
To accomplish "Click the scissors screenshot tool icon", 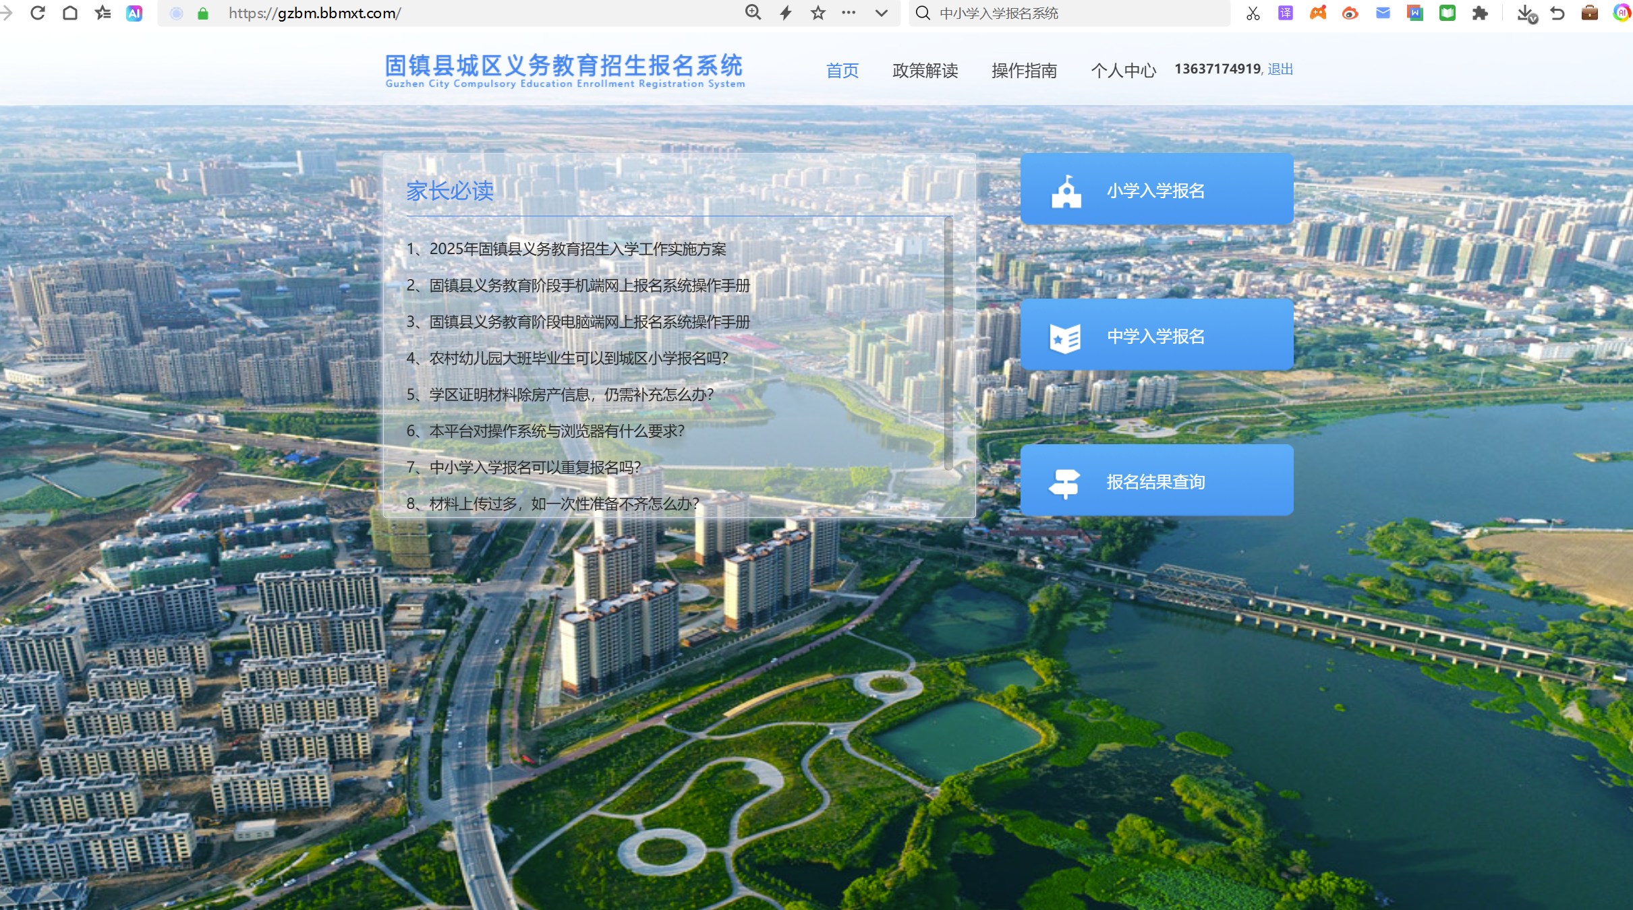I will click(1253, 13).
